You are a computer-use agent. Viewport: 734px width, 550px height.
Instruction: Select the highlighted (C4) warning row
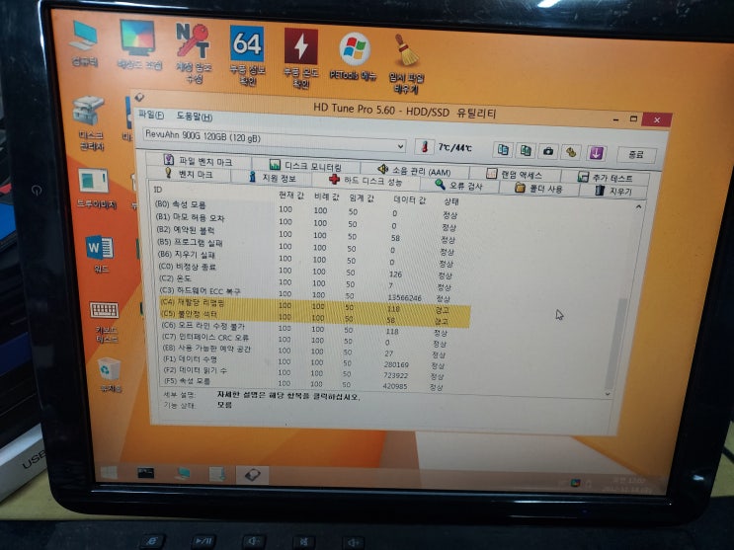pyautogui.click(x=314, y=305)
